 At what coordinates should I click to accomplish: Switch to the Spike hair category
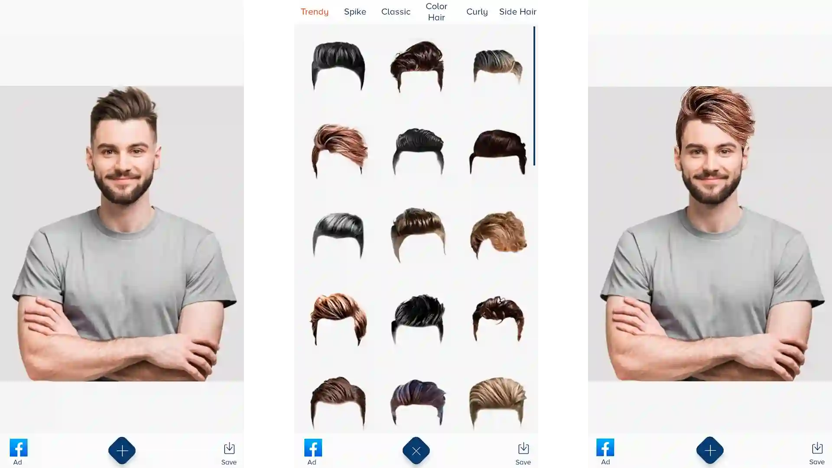tap(355, 11)
